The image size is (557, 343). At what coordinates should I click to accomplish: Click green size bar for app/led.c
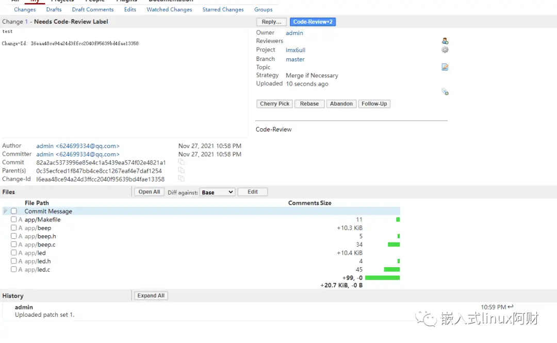[x=391, y=269]
